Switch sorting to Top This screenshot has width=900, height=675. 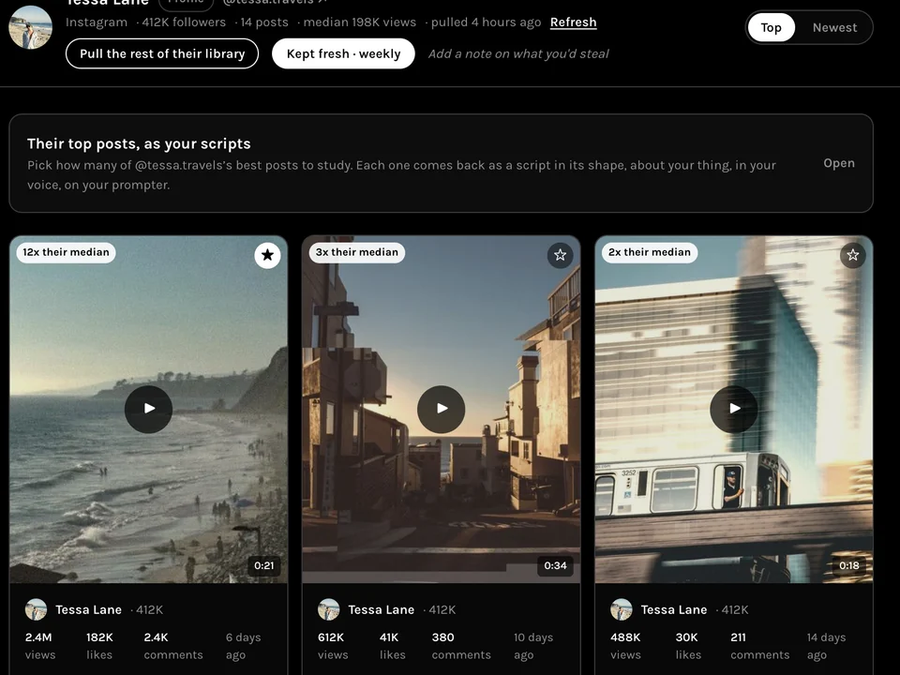[771, 27]
